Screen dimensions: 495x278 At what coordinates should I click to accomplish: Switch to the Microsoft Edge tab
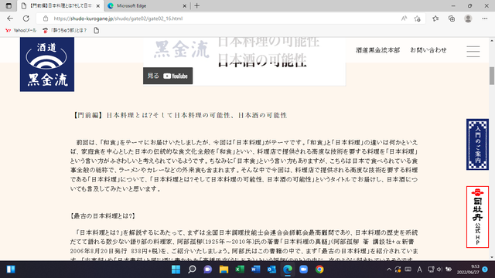(147, 5)
